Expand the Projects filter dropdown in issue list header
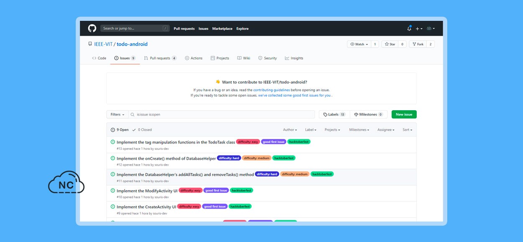The image size is (523, 242). coord(333,130)
